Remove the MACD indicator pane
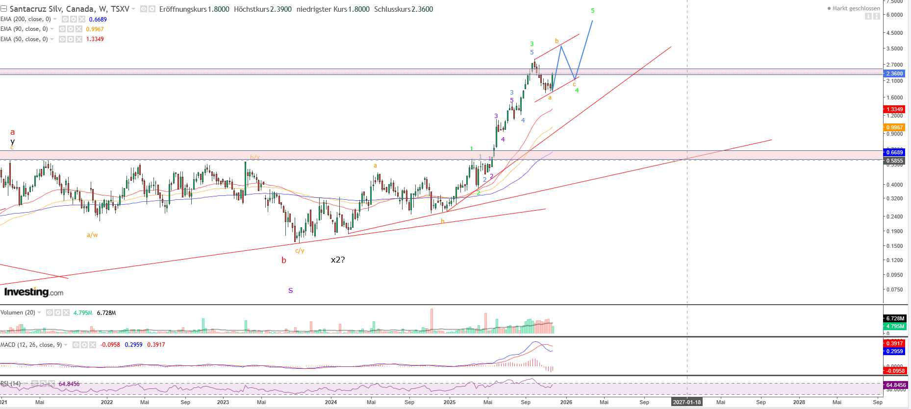Screen dimensions: 911x409 coord(93,345)
